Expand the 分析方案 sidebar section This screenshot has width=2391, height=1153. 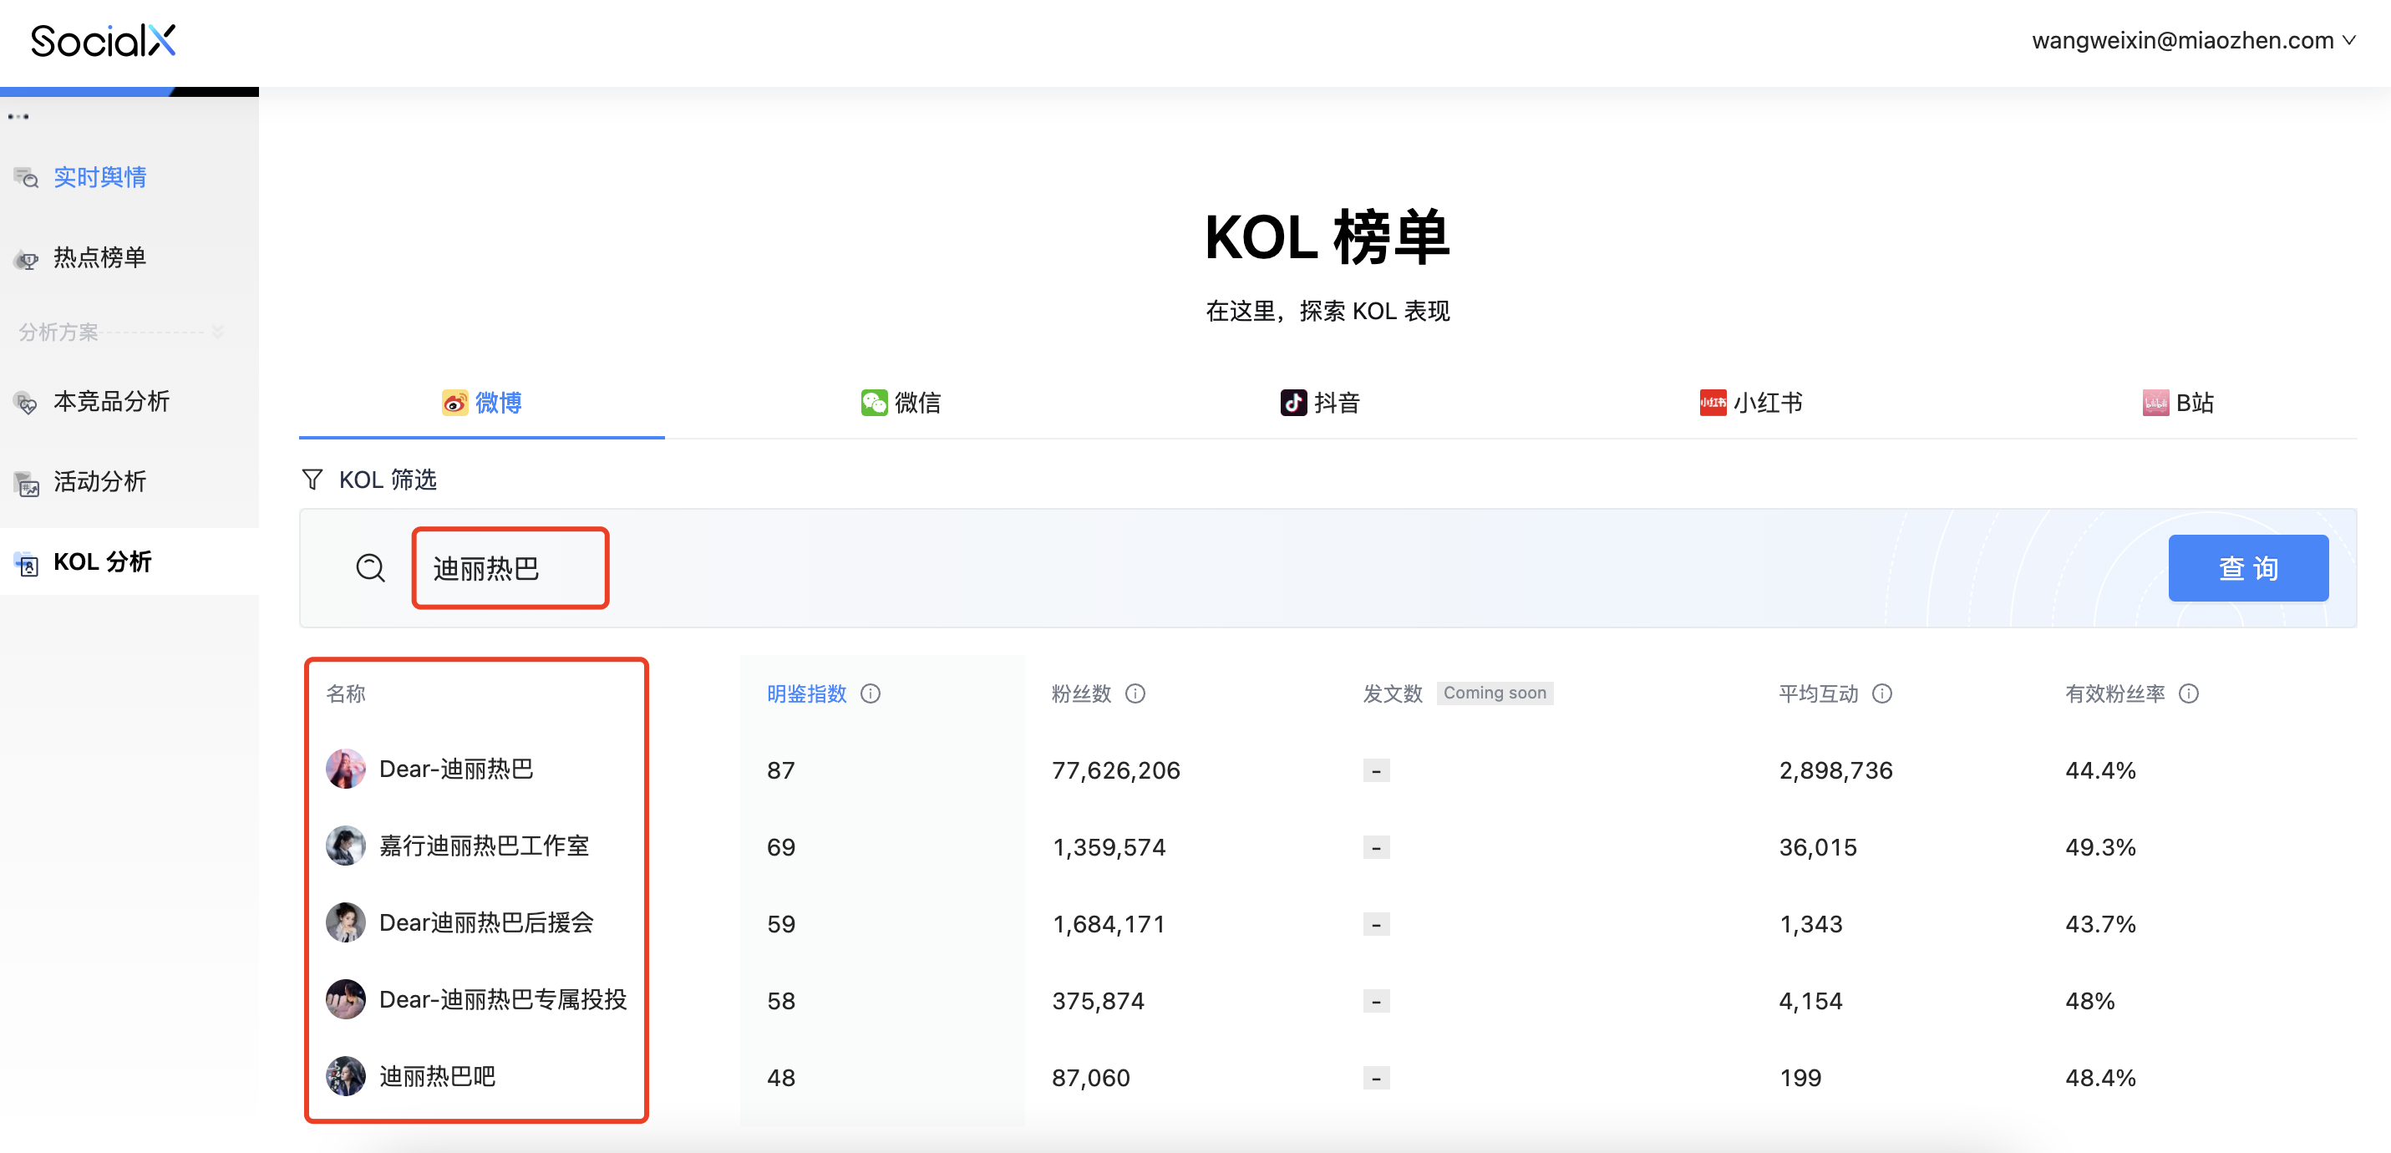(217, 332)
